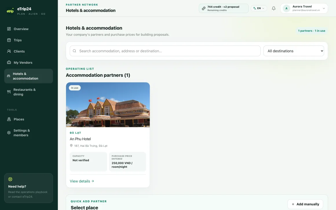Open notifications bell
Screen dimensions: 336x210
click(x=274, y=8)
